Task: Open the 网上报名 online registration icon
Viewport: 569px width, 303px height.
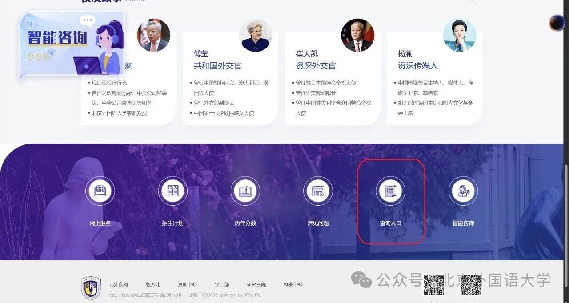Action: pos(100,191)
